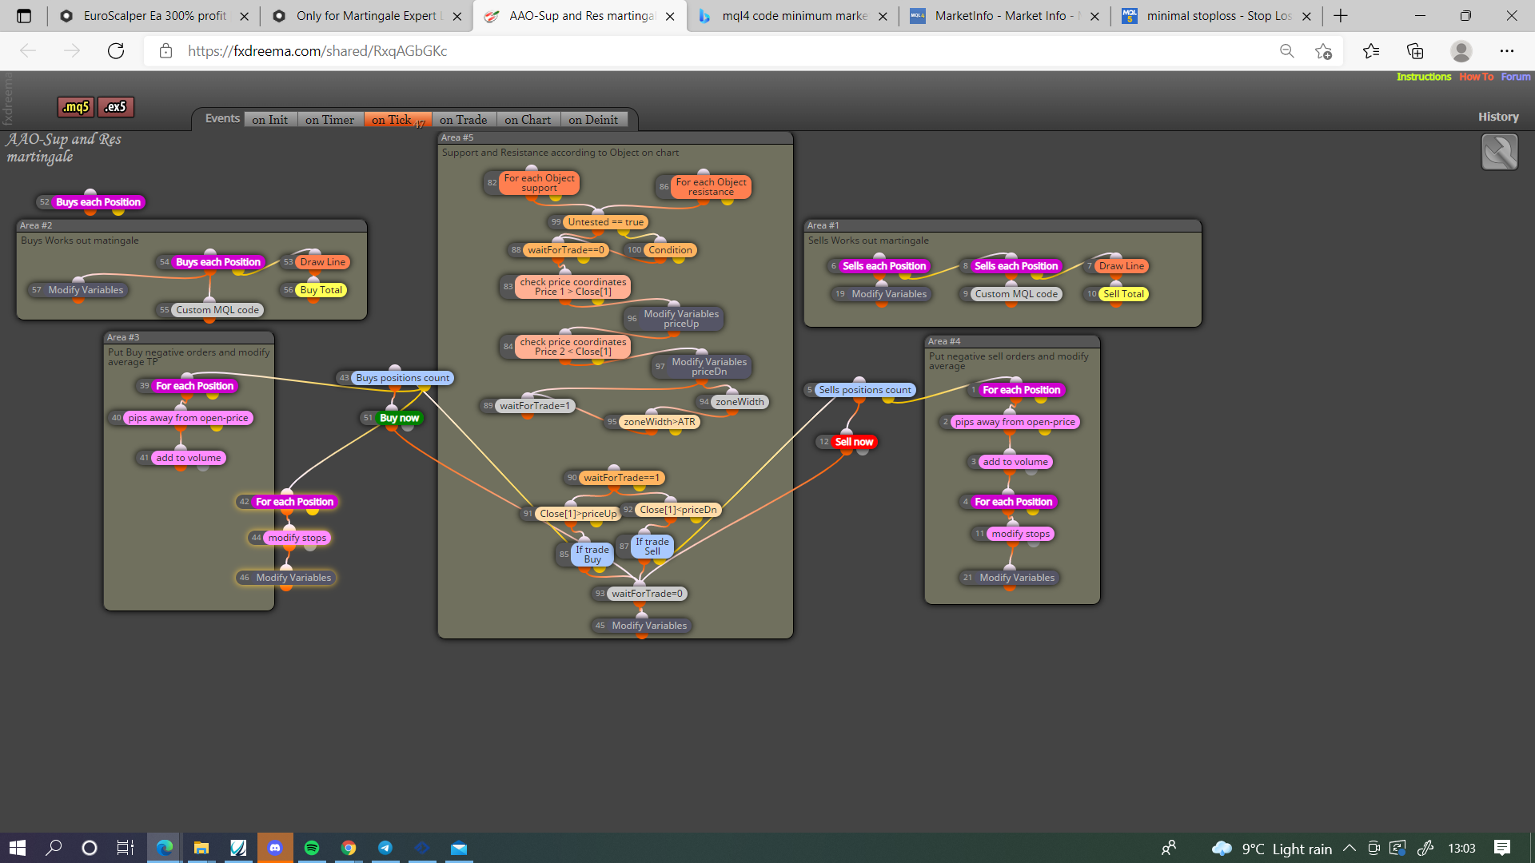Switch to the on Timer event tab

click(329, 120)
